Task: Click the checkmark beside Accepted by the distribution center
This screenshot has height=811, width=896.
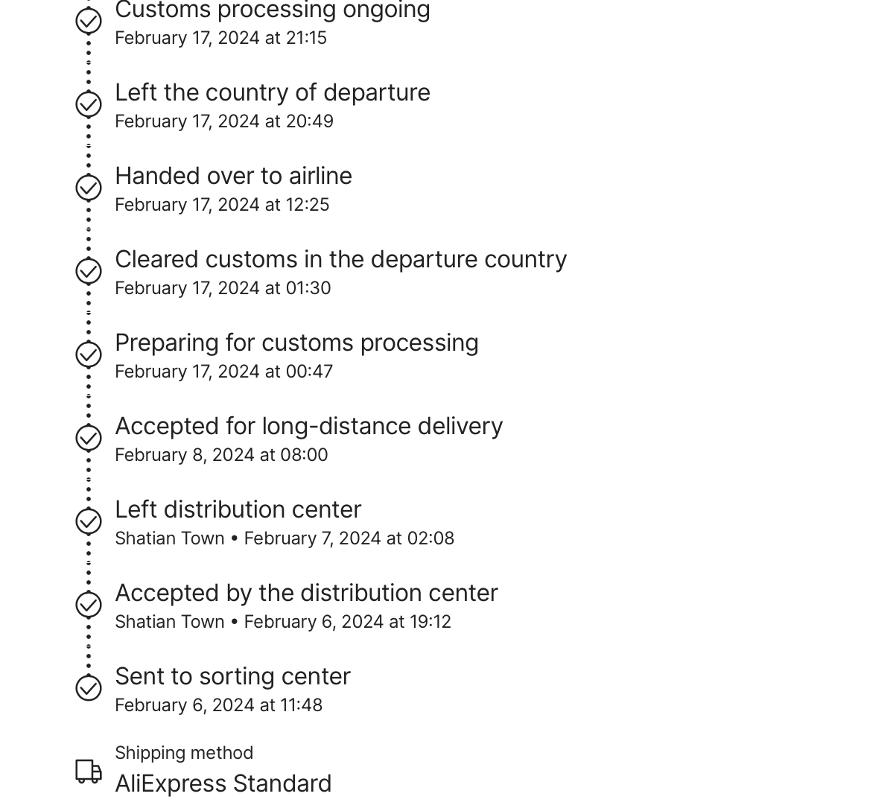Action: point(89,605)
